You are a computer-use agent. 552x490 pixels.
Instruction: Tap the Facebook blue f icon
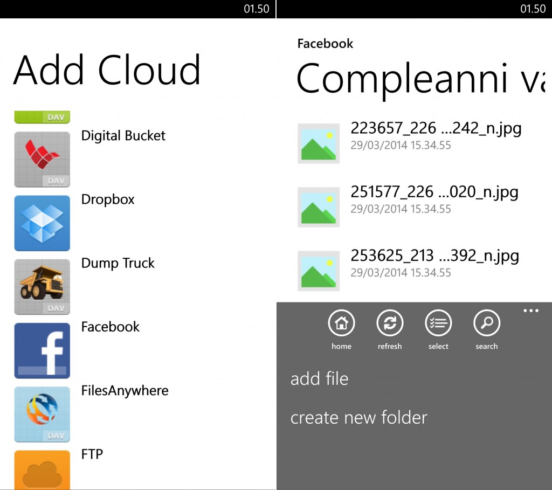pos(42,350)
